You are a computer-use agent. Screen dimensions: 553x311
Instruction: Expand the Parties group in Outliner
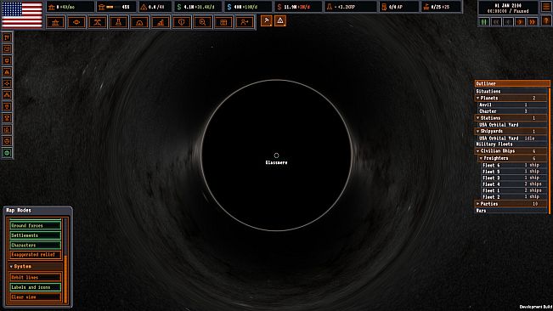(511, 204)
